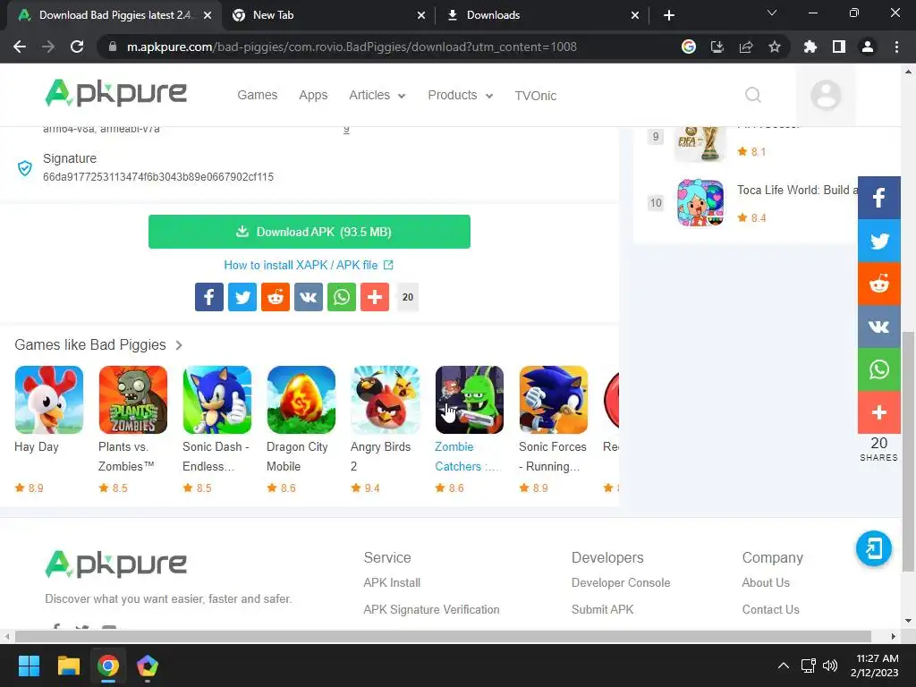Click the share page icon in address bar

click(x=746, y=47)
